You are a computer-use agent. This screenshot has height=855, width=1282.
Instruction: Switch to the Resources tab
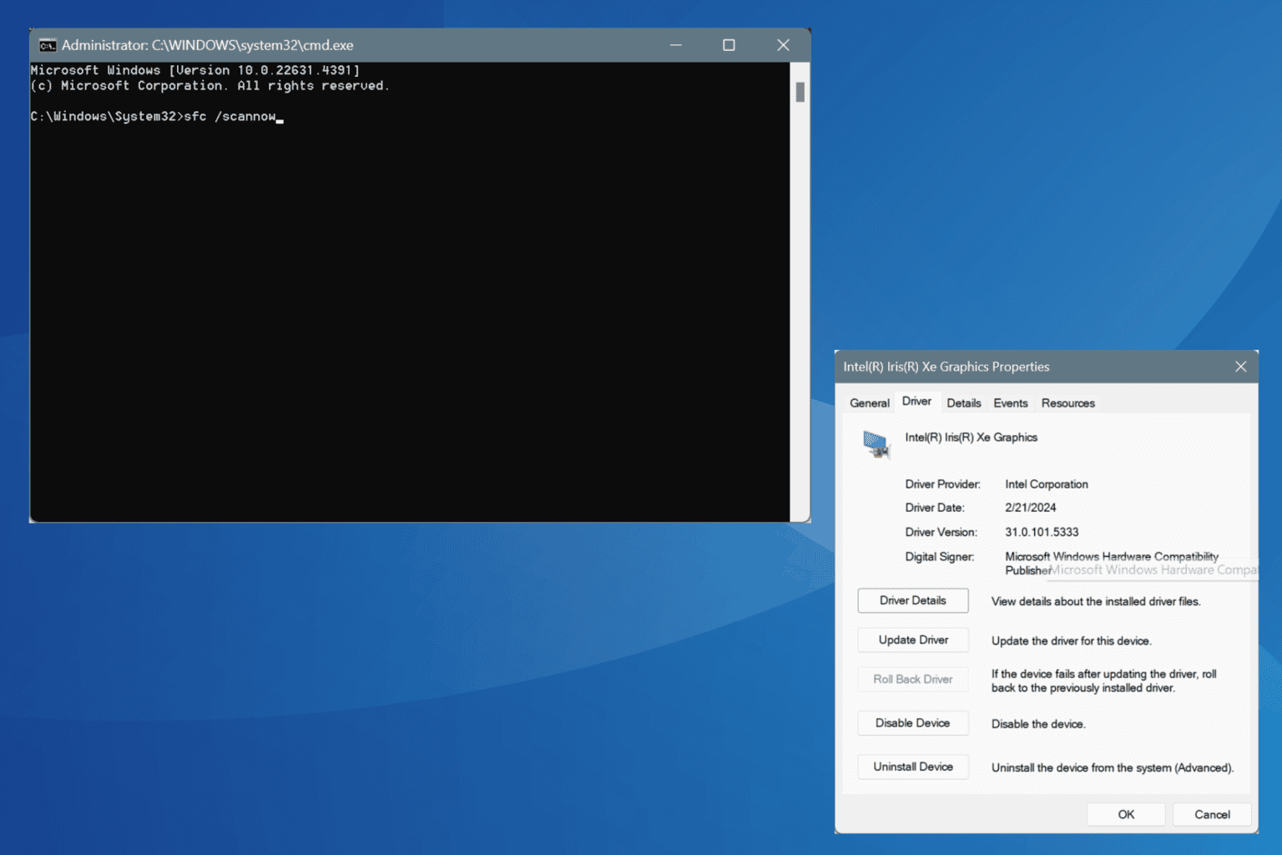[x=1067, y=402]
